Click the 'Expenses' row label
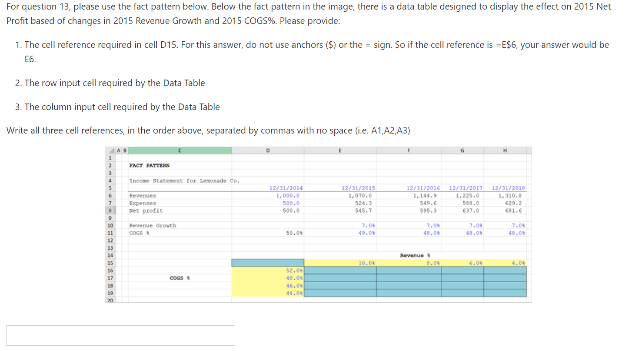This screenshot has height=351, width=642. (x=143, y=203)
